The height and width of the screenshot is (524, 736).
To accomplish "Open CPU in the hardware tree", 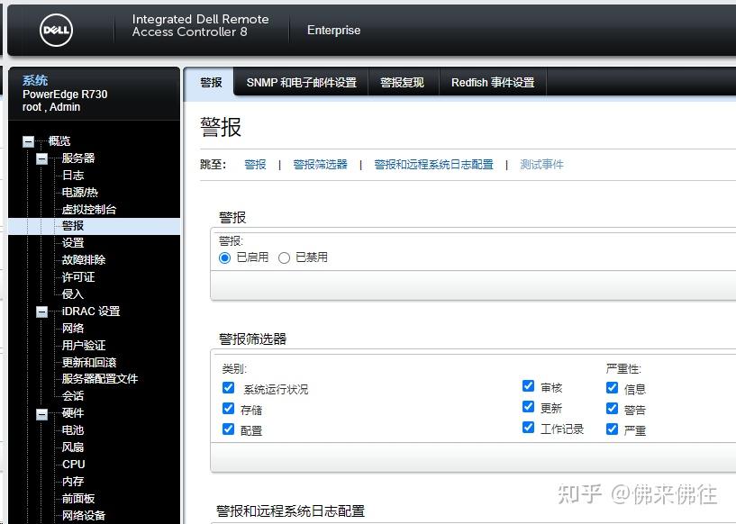I will point(74,465).
